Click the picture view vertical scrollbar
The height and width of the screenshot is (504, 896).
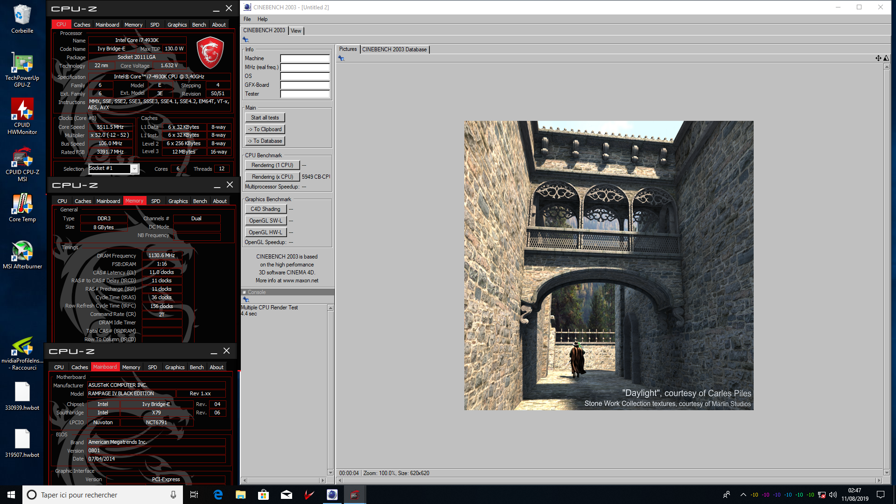887,270
